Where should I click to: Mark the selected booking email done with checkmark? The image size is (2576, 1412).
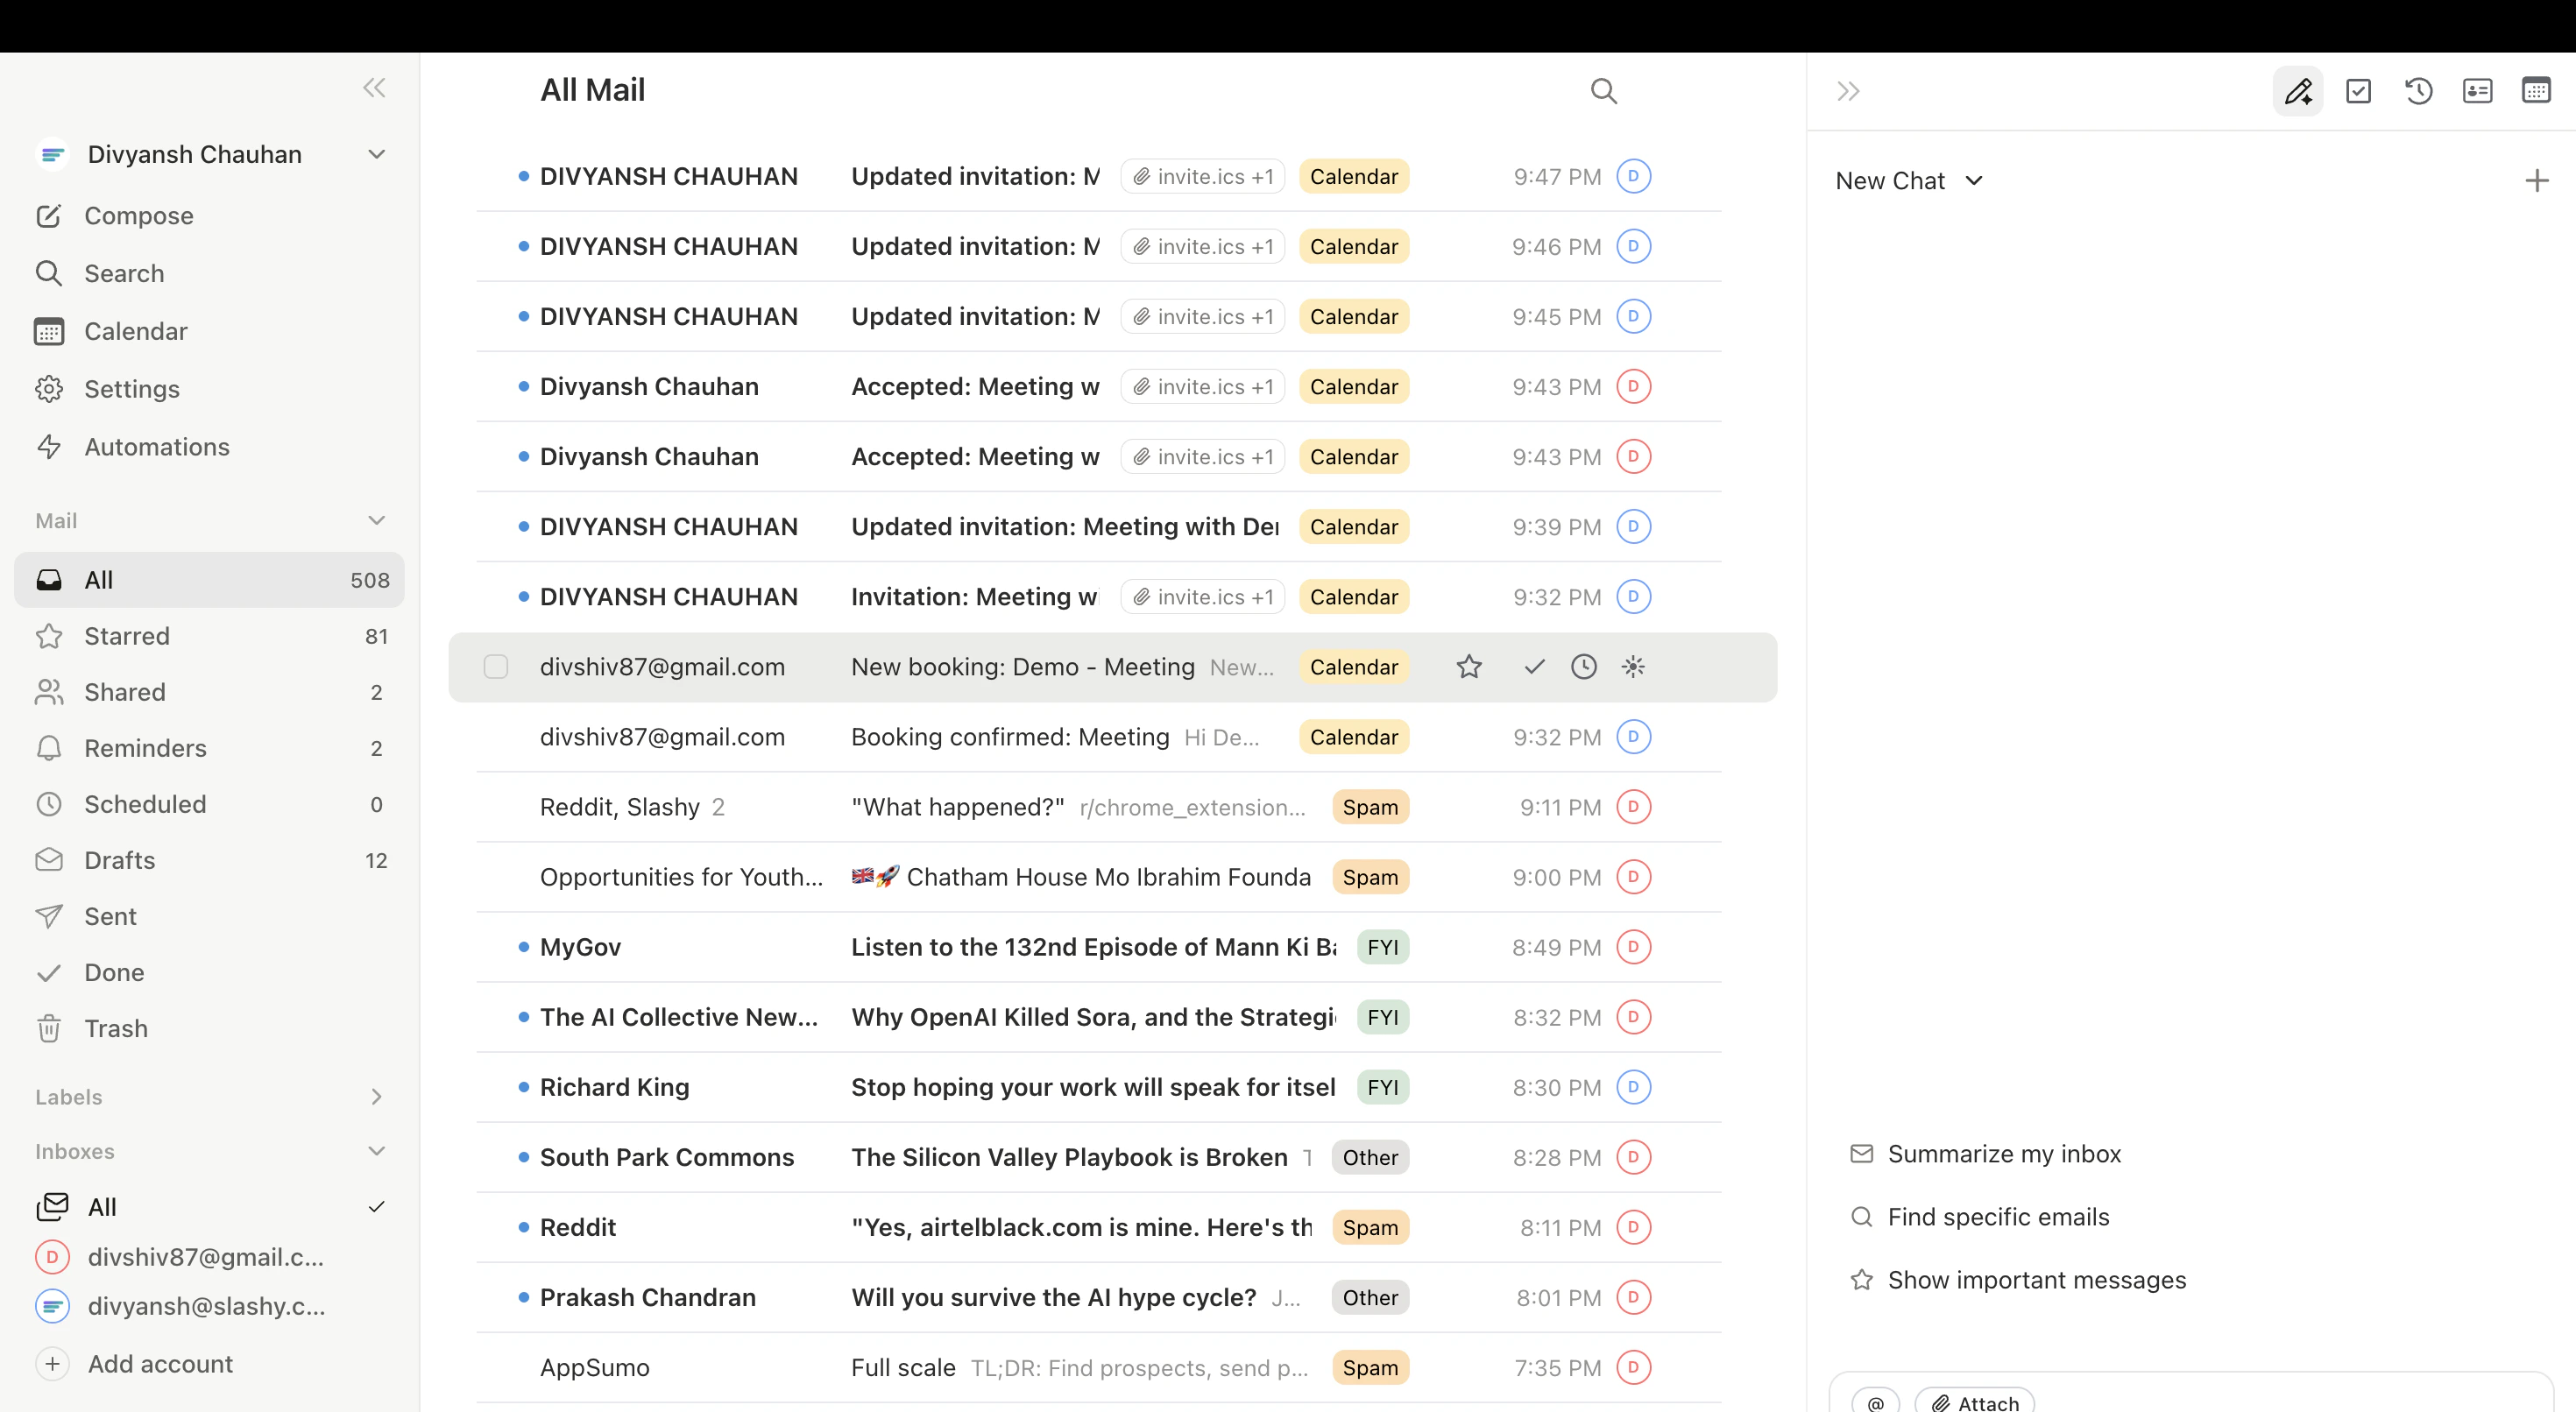1533,666
